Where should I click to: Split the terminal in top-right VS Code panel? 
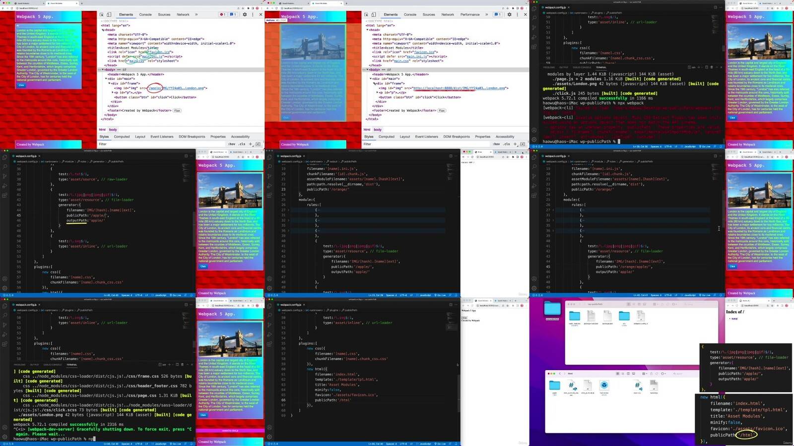point(706,67)
